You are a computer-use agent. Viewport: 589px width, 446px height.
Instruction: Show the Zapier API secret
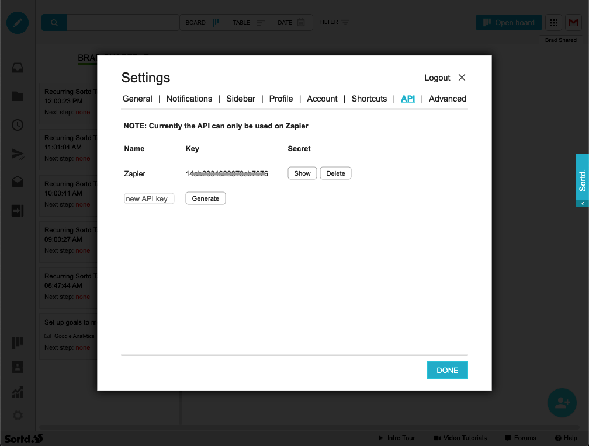click(303, 173)
